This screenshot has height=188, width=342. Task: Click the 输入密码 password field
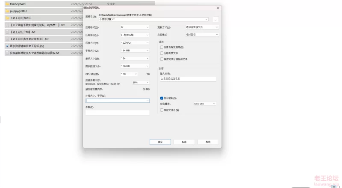(x=188, y=79)
